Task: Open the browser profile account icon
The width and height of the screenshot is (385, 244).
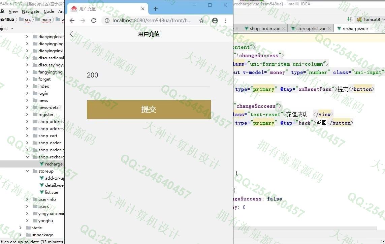Action: point(215,21)
